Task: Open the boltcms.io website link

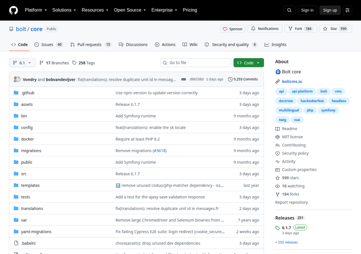Action: tap(292, 81)
